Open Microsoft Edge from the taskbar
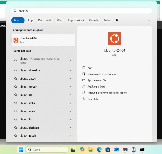The image size is (162, 154). click(99, 149)
